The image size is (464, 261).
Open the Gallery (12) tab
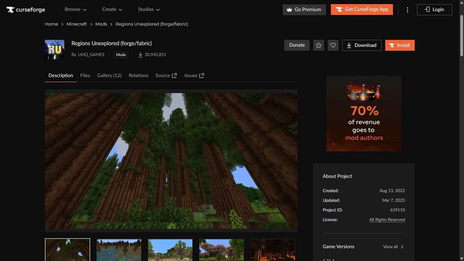[x=109, y=75]
